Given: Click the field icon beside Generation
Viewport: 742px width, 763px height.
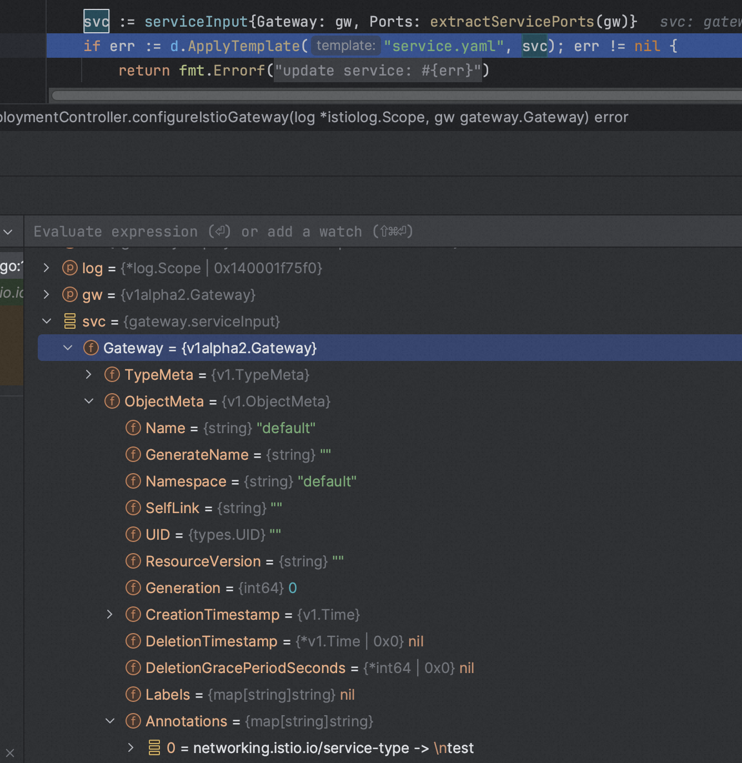Looking at the screenshot, I should click(x=133, y=588).
